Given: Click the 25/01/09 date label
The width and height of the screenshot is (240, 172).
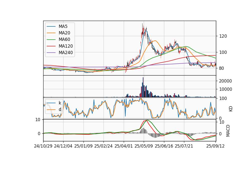Looking at the screenshot, I should [x=83, y=146].
